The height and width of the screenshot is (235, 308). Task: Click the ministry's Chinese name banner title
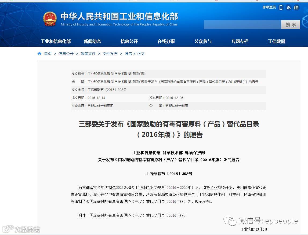(x=119, y=16)
